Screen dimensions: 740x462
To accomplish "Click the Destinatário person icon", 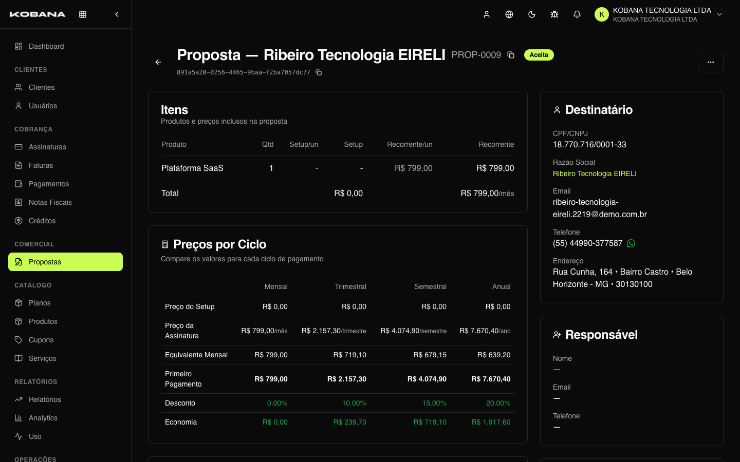I will (557, 110).
